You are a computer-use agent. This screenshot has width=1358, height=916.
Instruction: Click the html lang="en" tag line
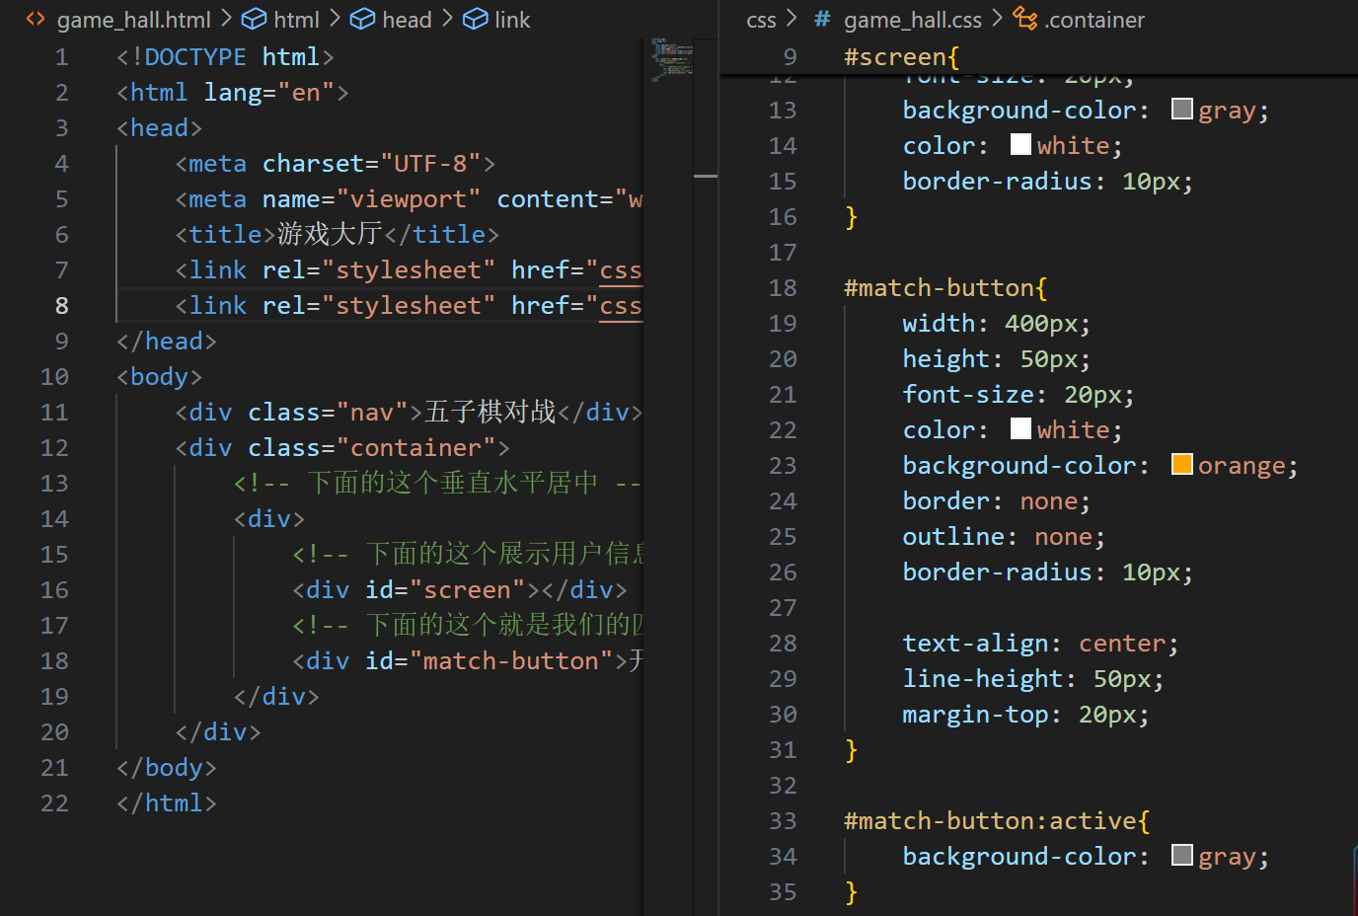pos(233,93)
